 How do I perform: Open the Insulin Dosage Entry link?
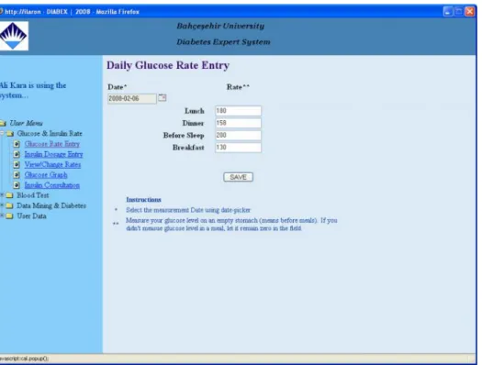tap(53, 154)
